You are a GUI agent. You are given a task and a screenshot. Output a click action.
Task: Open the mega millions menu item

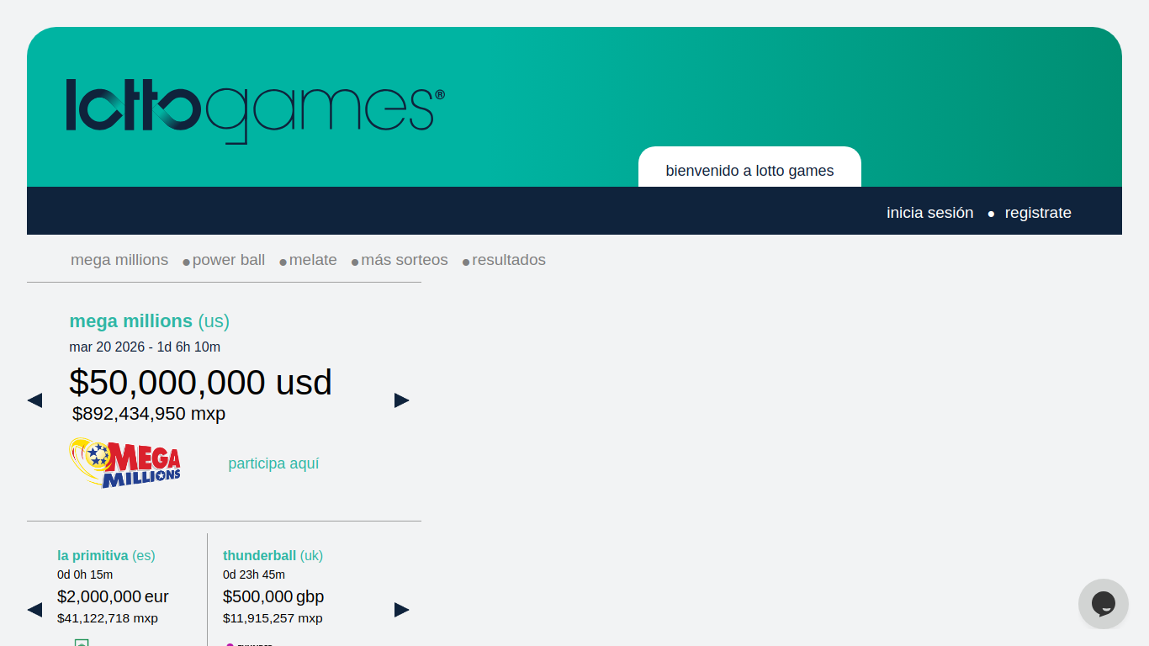[x=119, y=260]
